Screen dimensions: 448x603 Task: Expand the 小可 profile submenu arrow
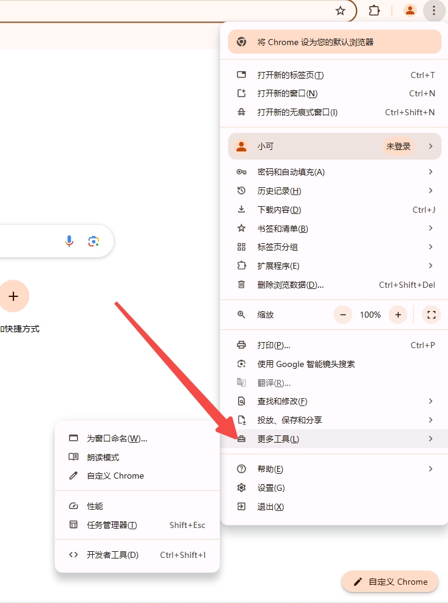(431, 146)
